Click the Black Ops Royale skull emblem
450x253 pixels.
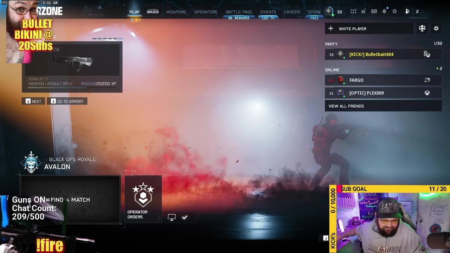[x=31, y=163]
